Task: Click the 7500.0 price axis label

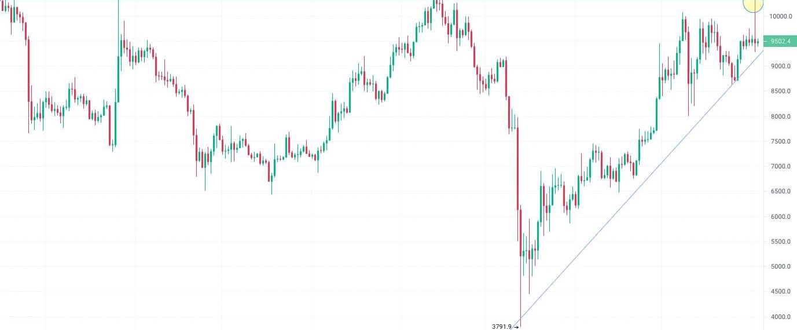Action: pos(780,141)
